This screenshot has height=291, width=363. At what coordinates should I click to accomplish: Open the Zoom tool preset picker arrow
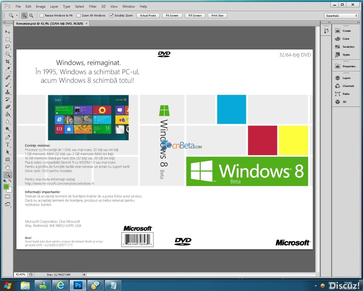pos(17,16)
